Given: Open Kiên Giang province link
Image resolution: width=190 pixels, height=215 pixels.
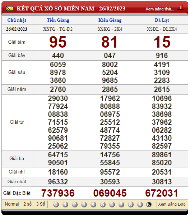Looking at the screenshot, I should 110,20.
